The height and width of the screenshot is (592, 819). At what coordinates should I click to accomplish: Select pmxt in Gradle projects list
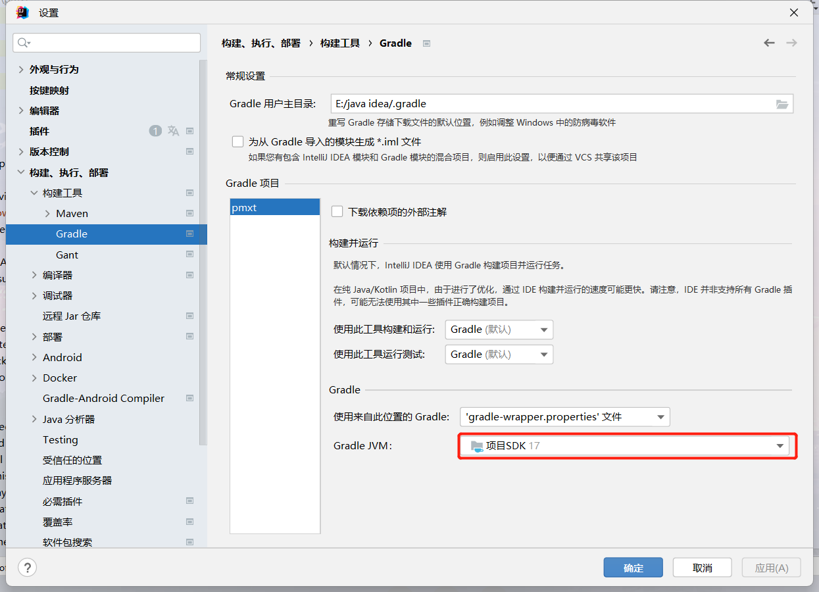275,207
